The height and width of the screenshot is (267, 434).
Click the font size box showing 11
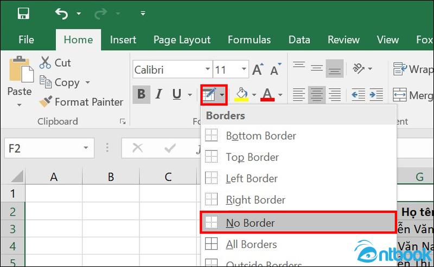(226, 70)
